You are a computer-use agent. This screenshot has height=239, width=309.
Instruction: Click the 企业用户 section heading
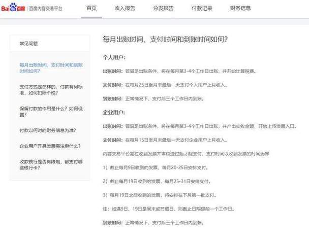click(x=114, y=113)
